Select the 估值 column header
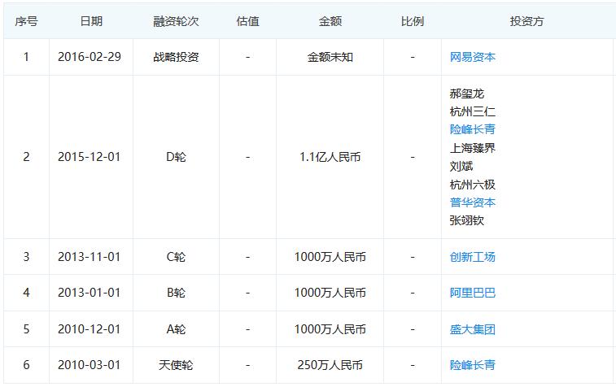Image resolution: width=616 pixels, height=387 pixels. point(248,21)
